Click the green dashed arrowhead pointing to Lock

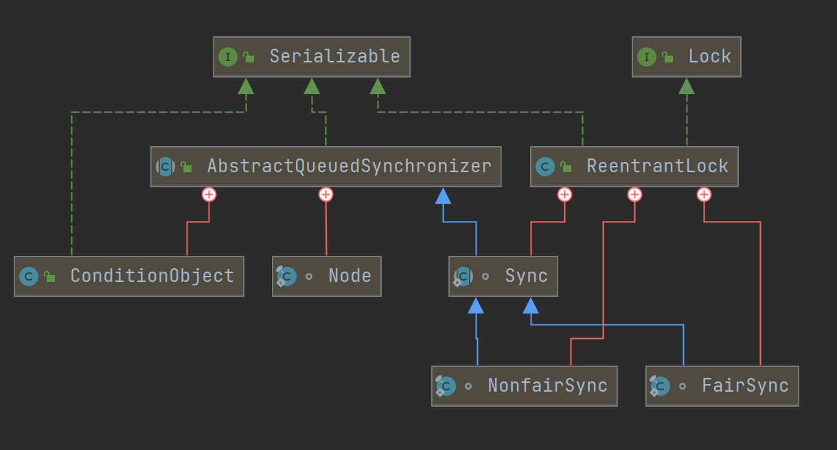(687, 86)
